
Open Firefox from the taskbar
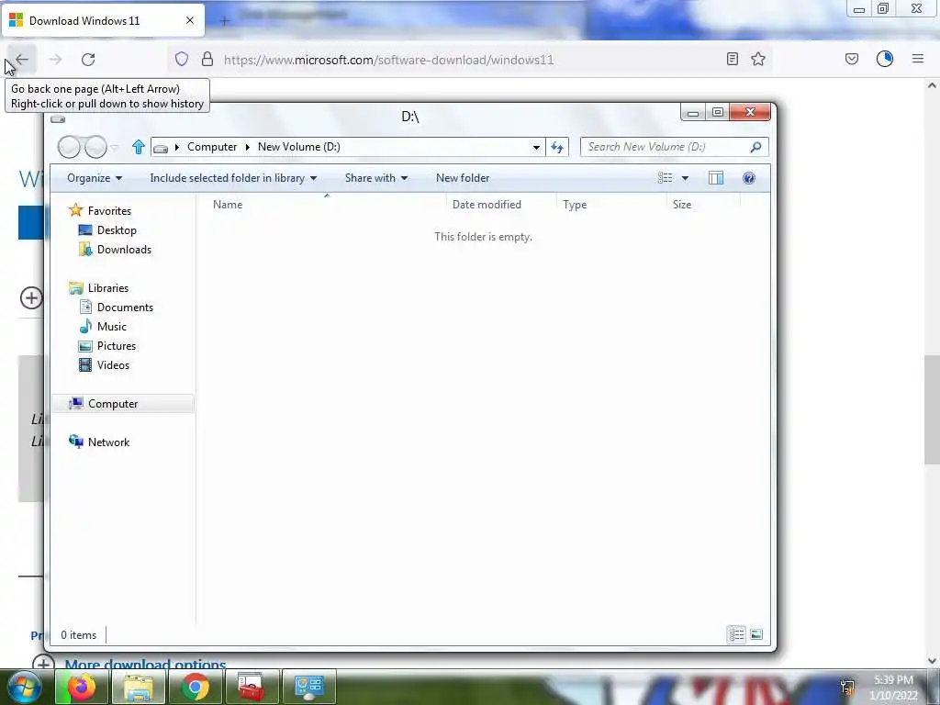click(82, 687)
